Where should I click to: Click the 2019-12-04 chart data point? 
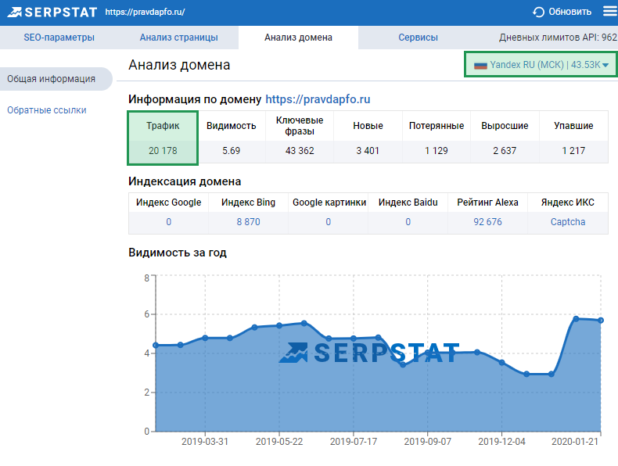tap(501, 362)
